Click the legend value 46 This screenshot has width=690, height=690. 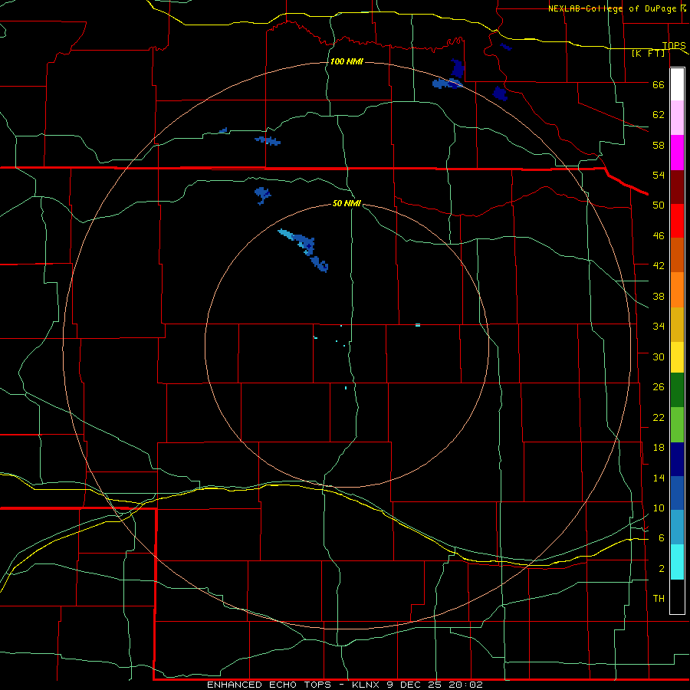[659, 235]
